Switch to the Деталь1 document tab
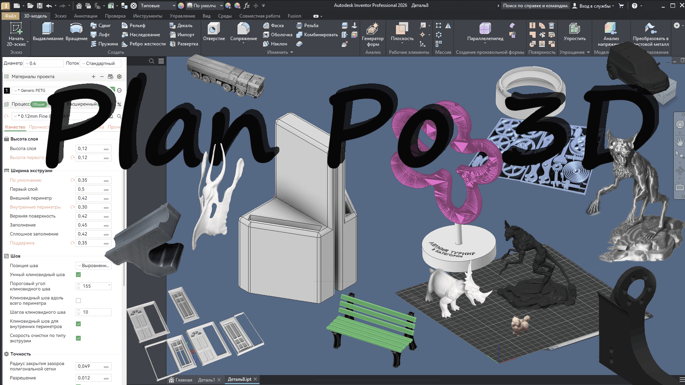This screenshot has height=385, width=685. pyautogui.click(x=206, y=380)
